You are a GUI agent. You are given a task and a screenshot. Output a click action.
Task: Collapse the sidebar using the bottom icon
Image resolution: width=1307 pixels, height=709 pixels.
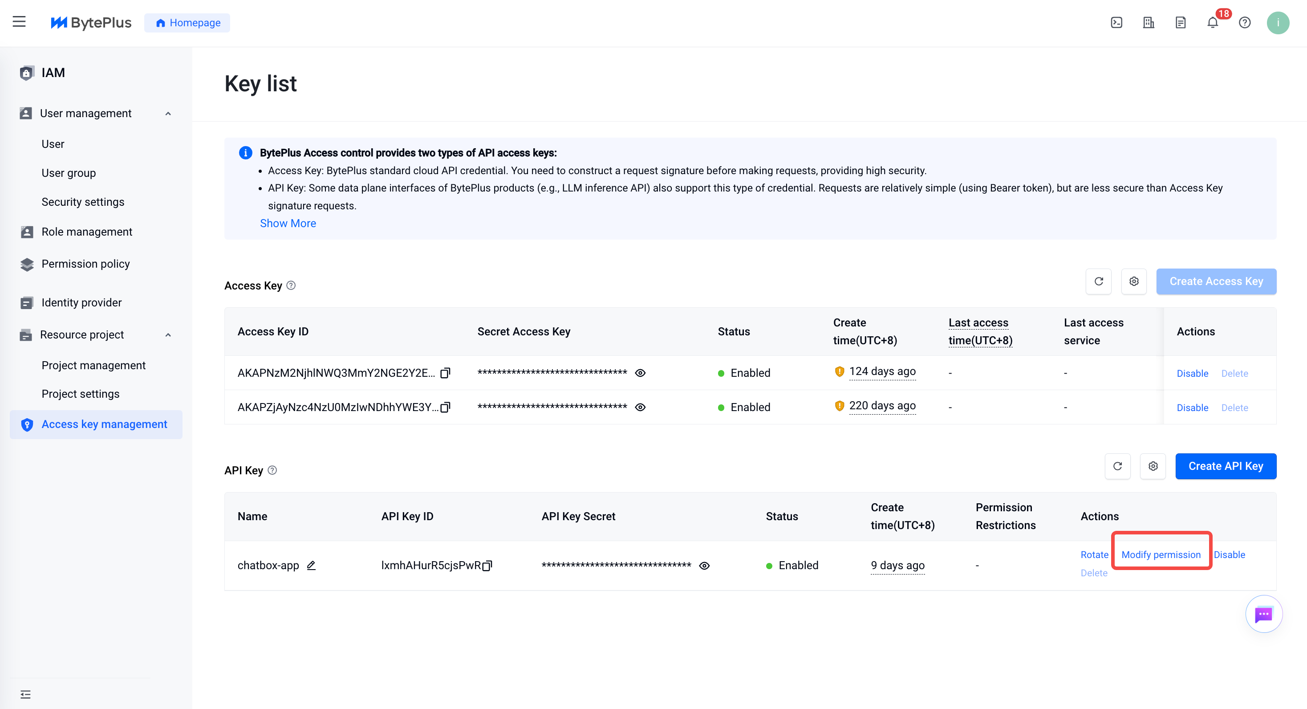click(x=25, y=694)
